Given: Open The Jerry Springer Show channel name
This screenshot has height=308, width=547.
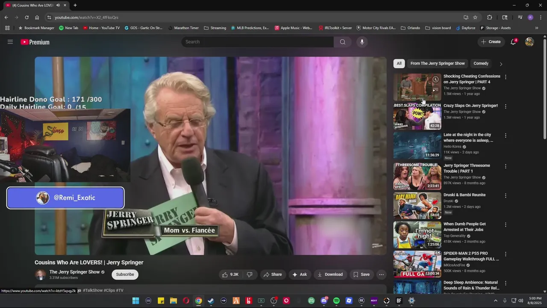Looking at the screenshot, I should point(74,272).
